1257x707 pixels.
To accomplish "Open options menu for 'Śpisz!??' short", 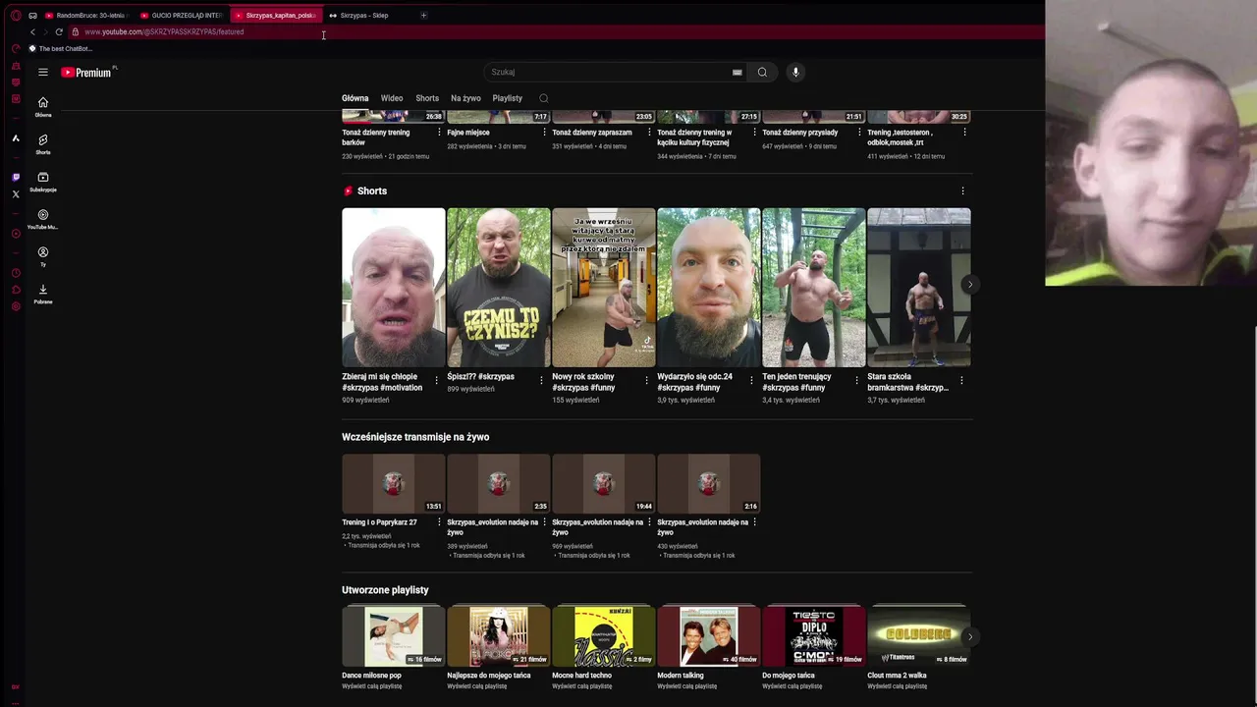I will (x=541, y=381).
